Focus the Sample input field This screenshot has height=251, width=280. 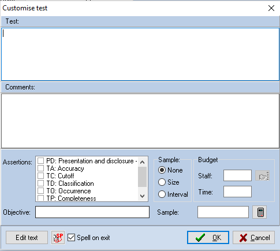tap(223, 212)
